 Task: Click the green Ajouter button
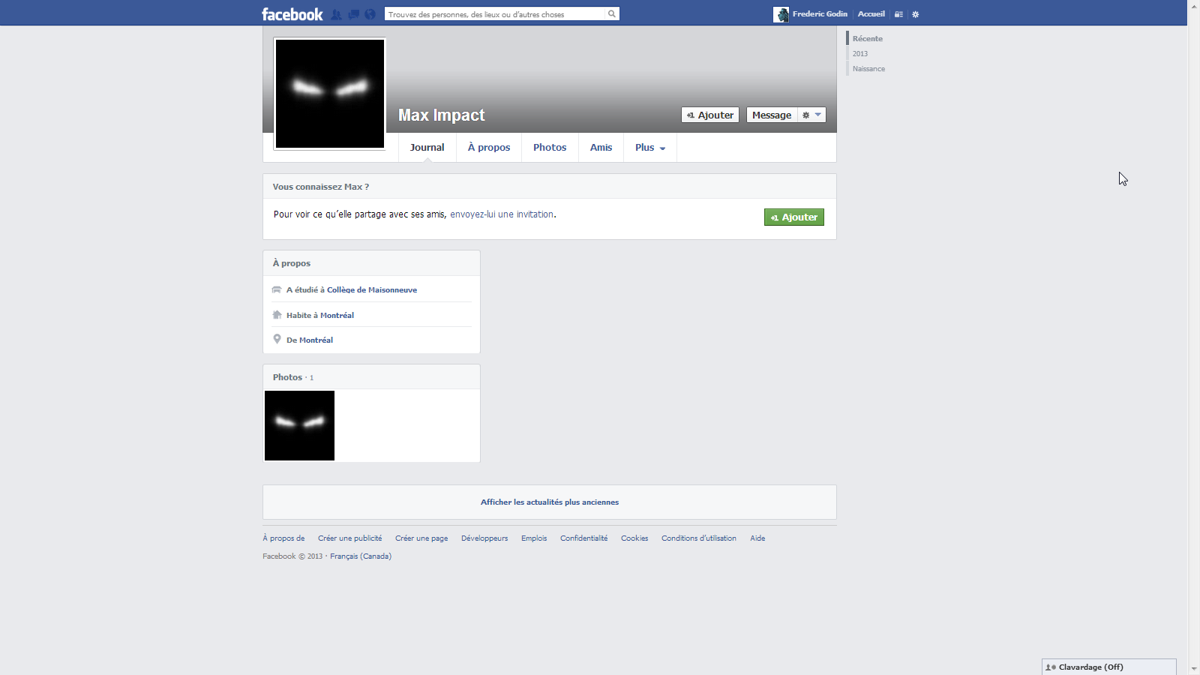[x=794, y=217]
